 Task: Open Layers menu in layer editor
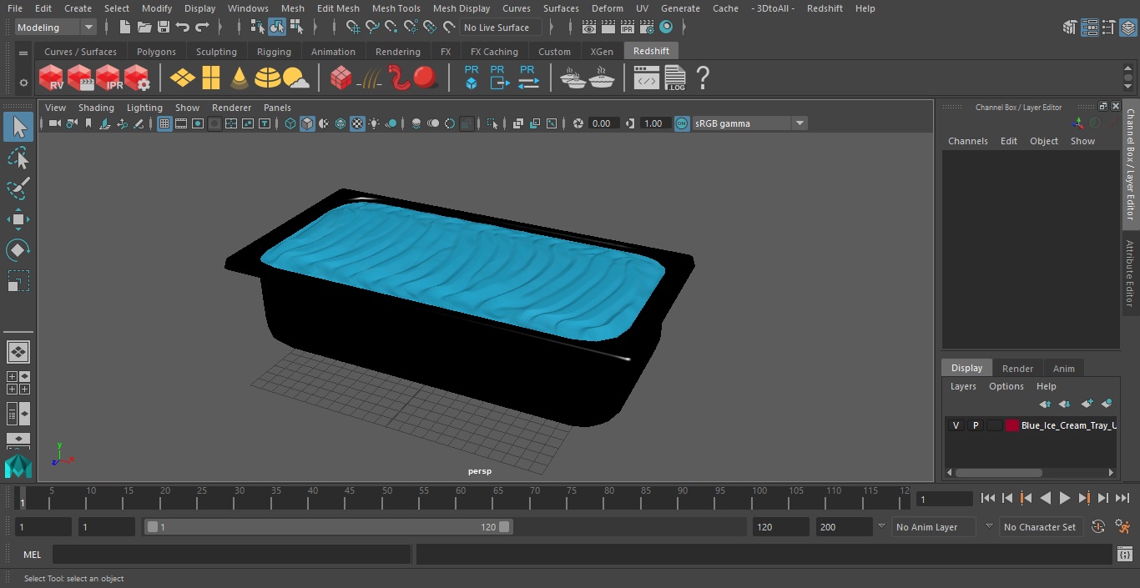click(963, 386)
